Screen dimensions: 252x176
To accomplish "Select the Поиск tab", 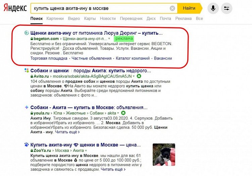I will [37, 19].
